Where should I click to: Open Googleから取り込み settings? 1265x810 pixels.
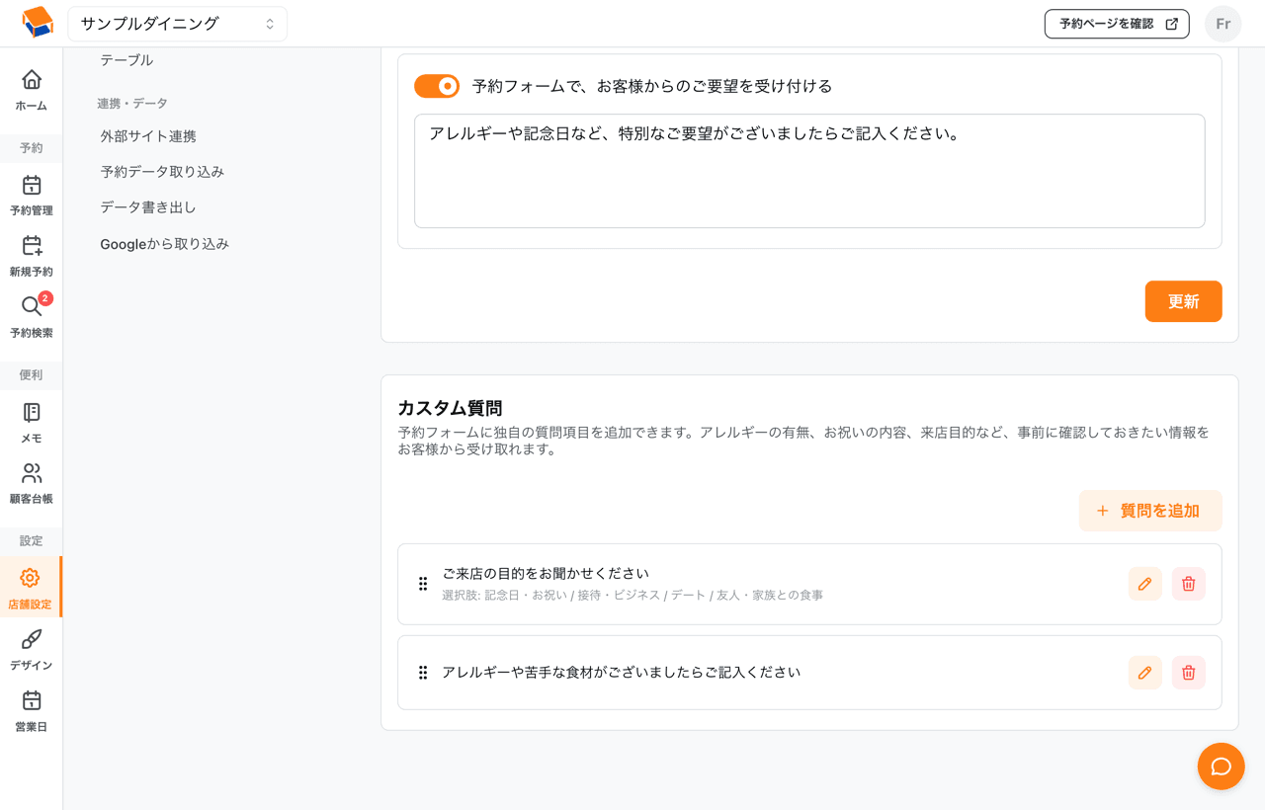pos(164,244)
